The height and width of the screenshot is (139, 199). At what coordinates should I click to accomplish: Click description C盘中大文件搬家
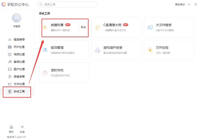(165, 30)
